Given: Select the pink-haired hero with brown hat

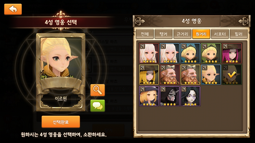Looking at the screenshot, I should pyautogui.click(x=232, y=53).
